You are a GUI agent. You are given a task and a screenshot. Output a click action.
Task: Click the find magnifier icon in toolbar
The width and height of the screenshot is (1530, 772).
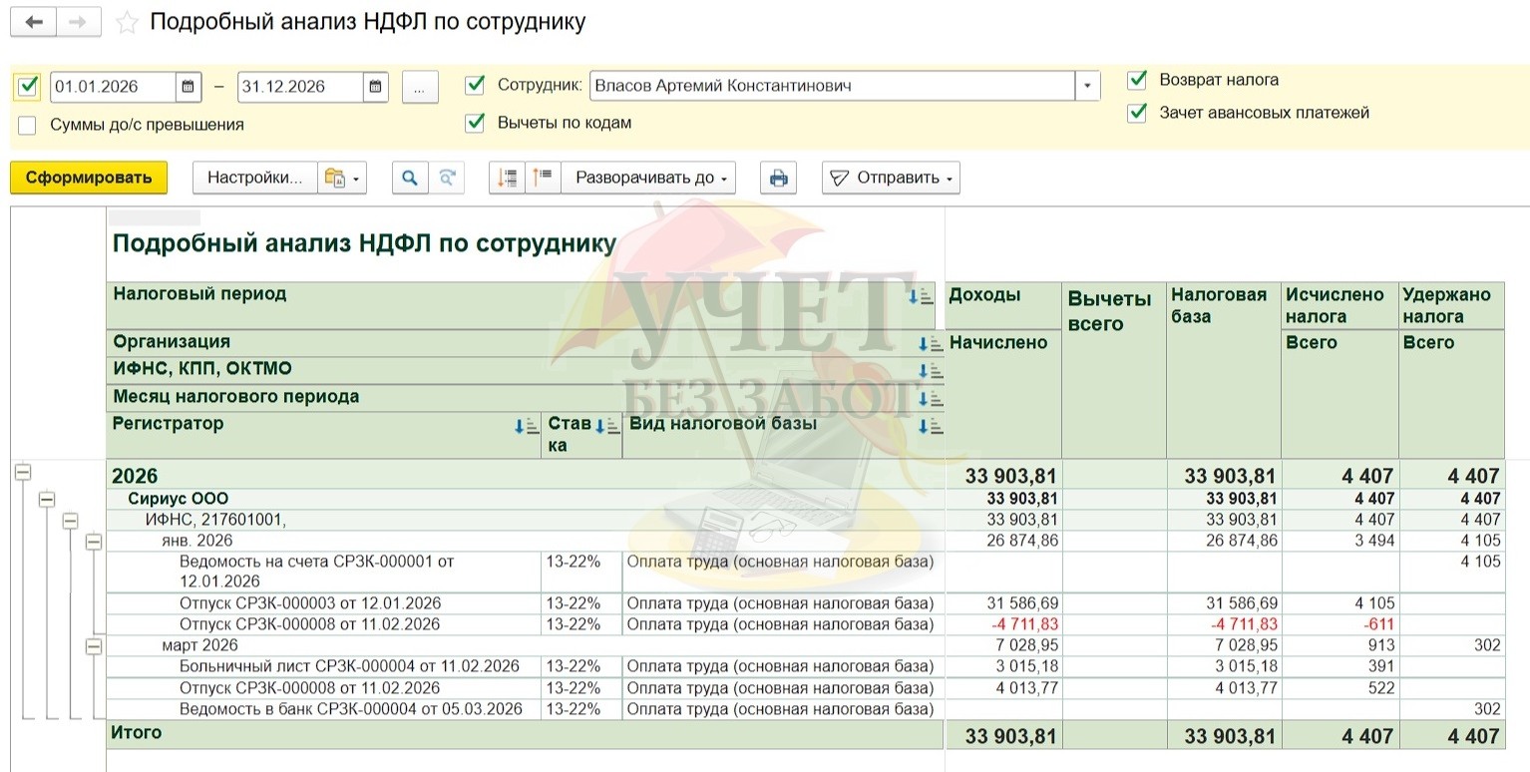tap(410, 178)
